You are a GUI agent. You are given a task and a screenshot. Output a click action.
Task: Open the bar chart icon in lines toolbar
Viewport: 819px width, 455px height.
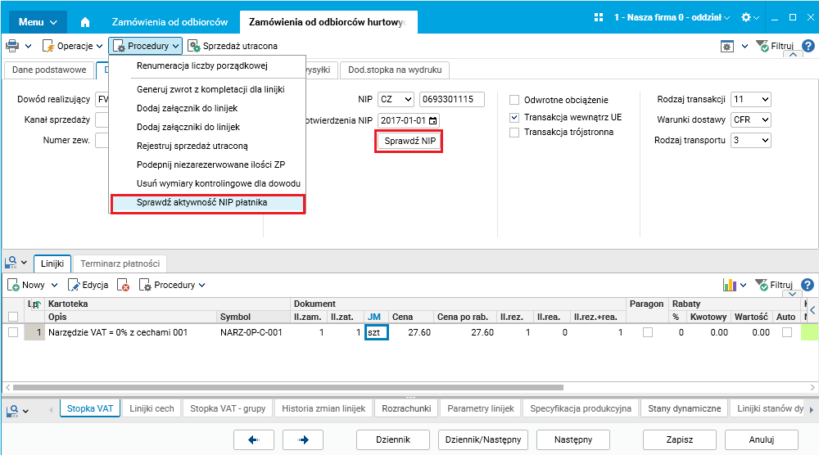[x=731, y=285]
